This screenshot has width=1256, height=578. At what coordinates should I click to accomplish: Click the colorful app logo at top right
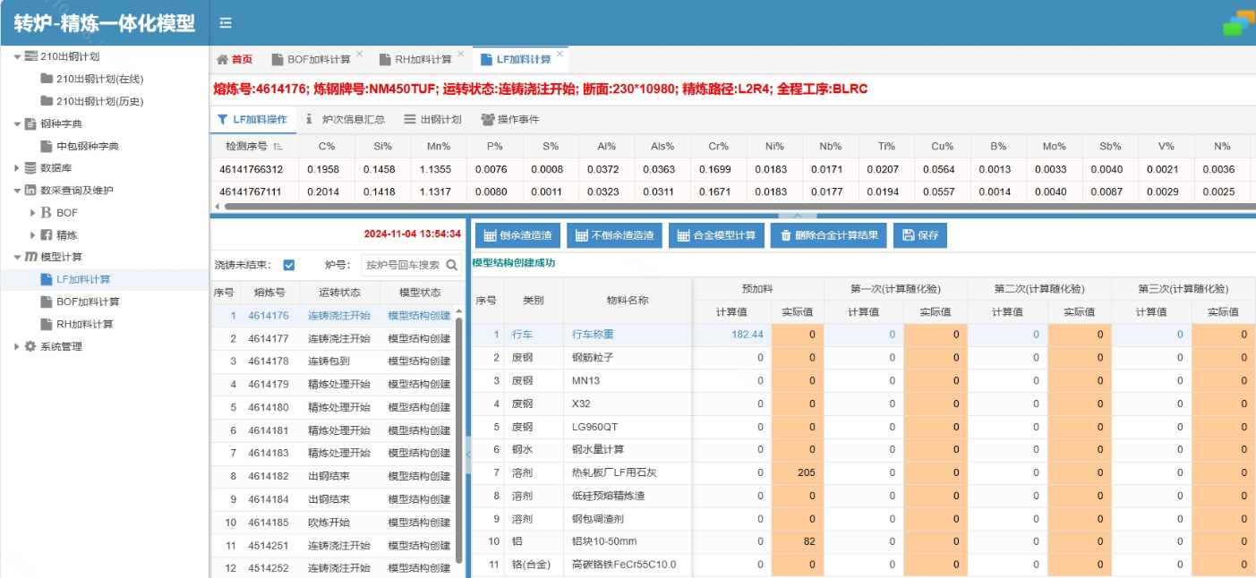coord(1238,23)
